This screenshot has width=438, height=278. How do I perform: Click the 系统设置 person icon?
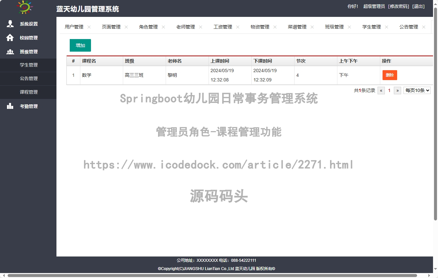[10, 24]
